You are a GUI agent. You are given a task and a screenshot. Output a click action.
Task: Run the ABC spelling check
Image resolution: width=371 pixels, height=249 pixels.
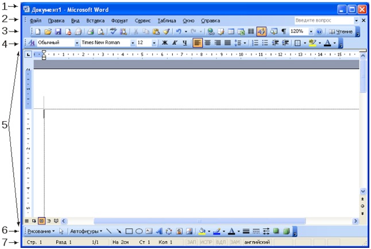click(x=113, y=31)
